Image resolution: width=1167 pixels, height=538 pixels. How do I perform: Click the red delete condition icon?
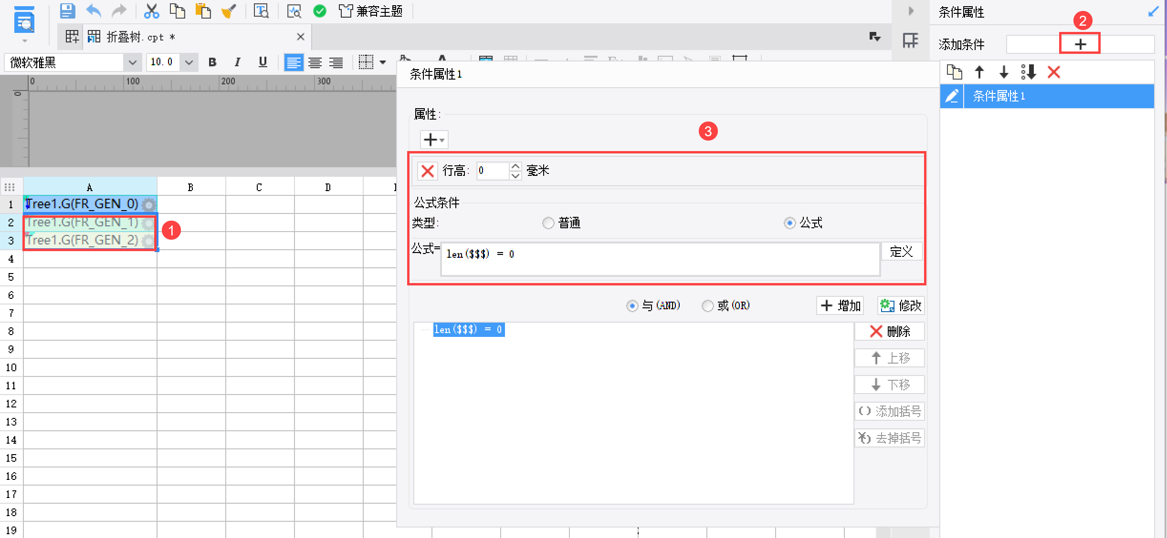tap(1053, 72)
